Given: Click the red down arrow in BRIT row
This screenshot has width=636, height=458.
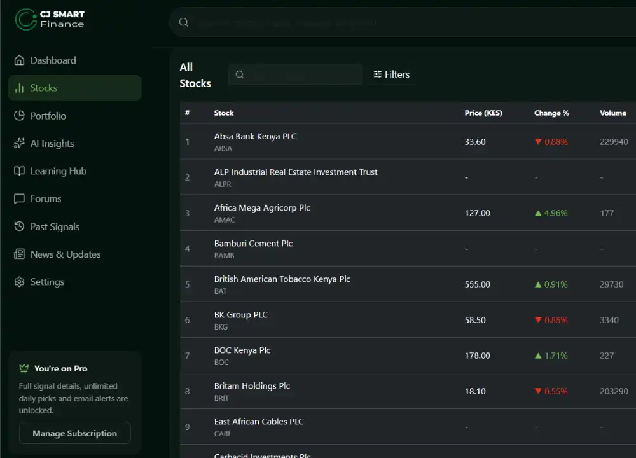Looking at the screenshot, I should pos(538,391).
